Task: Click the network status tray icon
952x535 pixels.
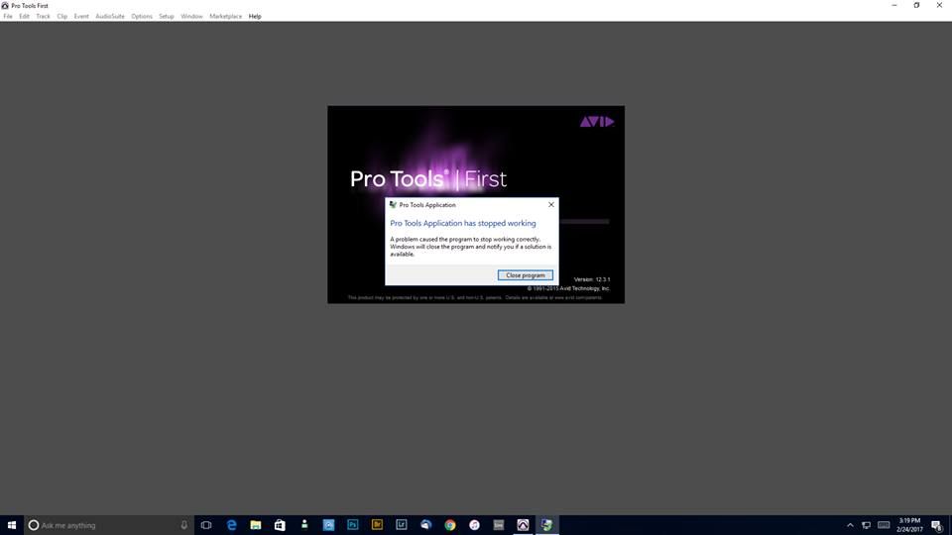Action: click(x=867, y=525)
